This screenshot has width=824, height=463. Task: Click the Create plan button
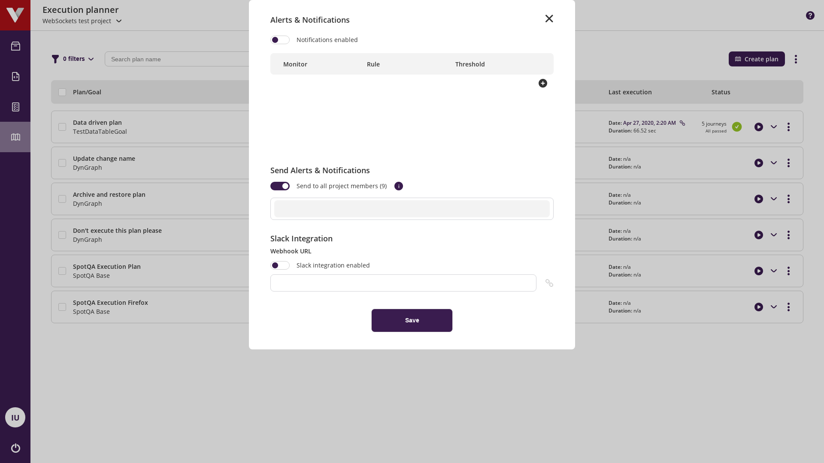[757, 59]
